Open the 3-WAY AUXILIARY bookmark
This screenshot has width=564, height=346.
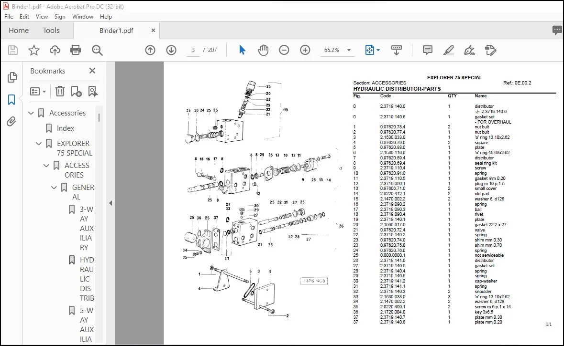click(87, 228)
